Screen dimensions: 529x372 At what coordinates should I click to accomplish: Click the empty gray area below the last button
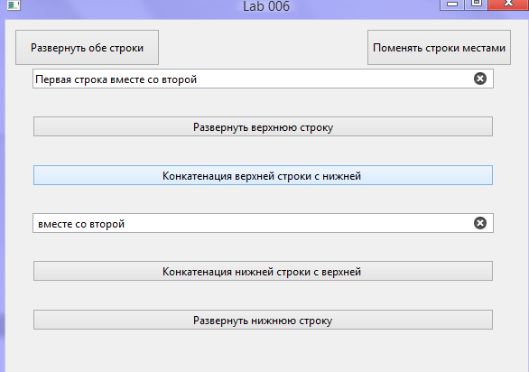click(x=263, y=353)
